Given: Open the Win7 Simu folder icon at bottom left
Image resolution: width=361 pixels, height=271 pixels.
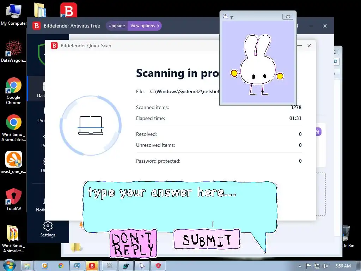Looking at the screenshot, I should [13, 239].
